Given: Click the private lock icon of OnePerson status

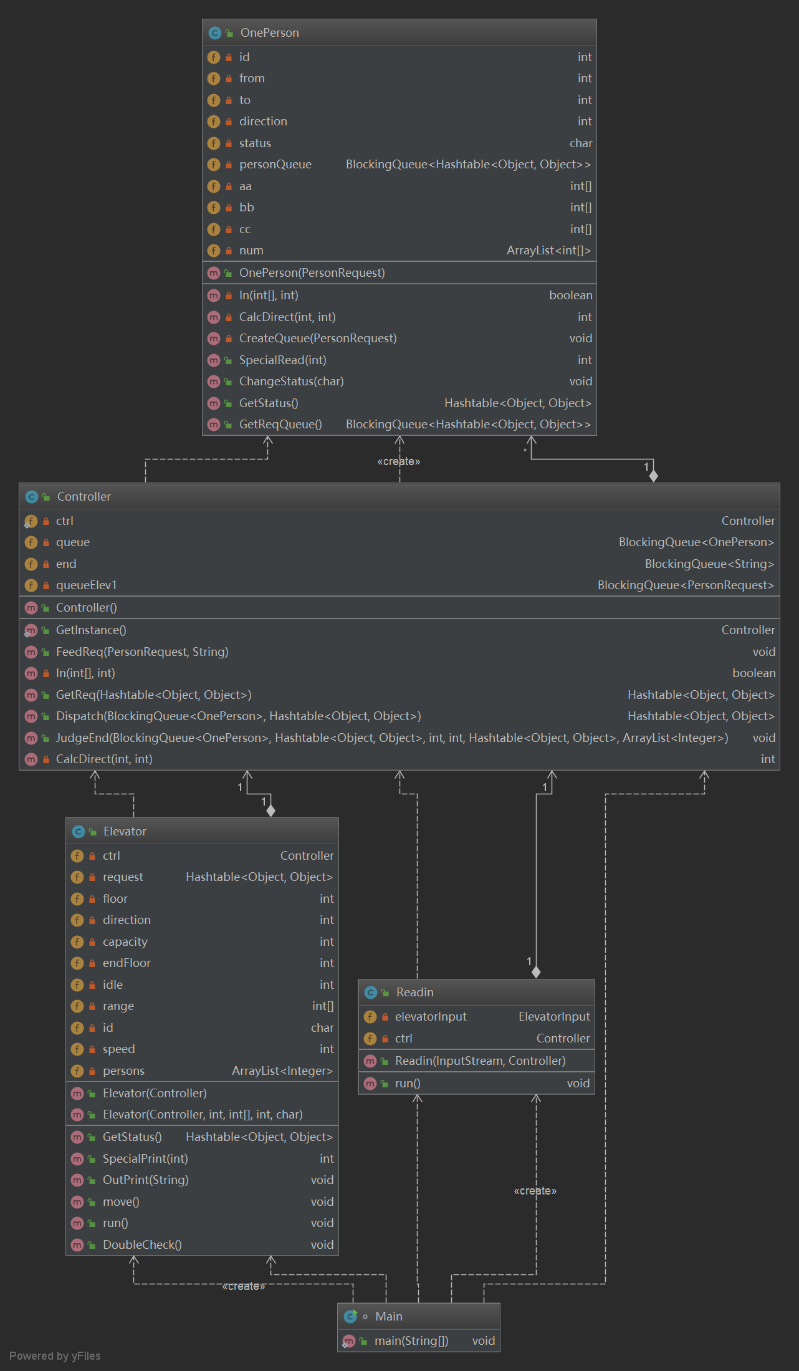Looking at the screenshot, I should (x=229, y=143).
